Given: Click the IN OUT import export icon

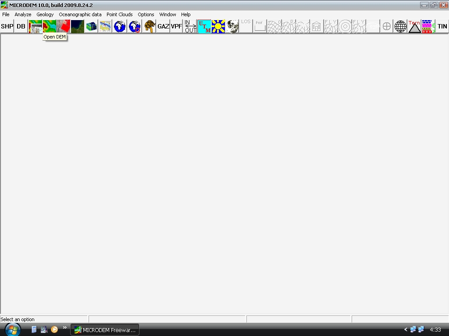Looking at the screenshot, I should pos(190,26).
